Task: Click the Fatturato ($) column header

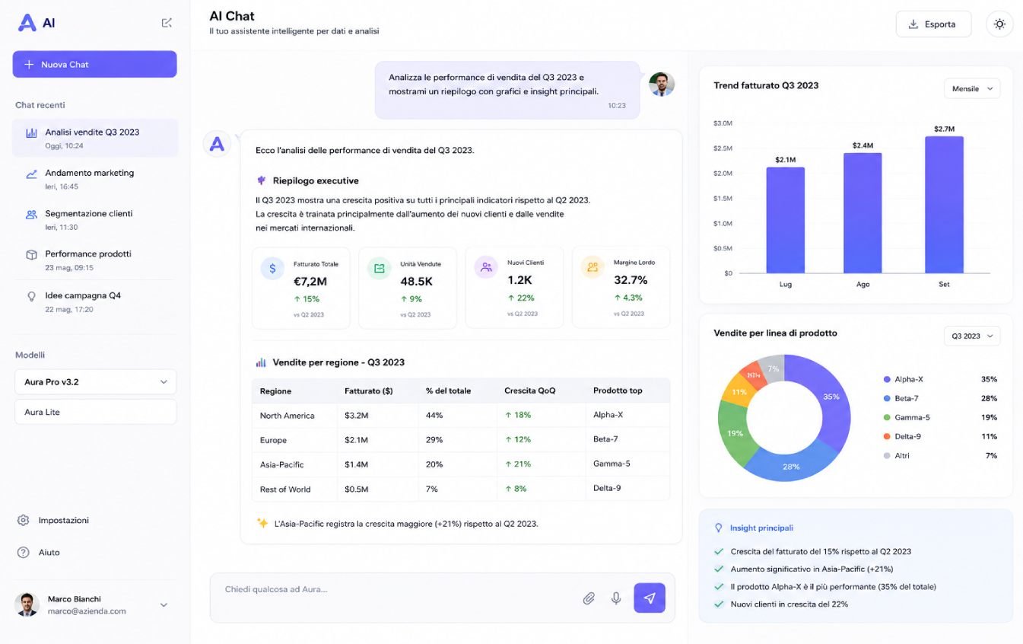Action: tap(369, 391)
